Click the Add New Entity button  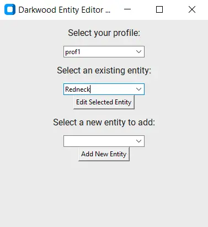point(104,154)
